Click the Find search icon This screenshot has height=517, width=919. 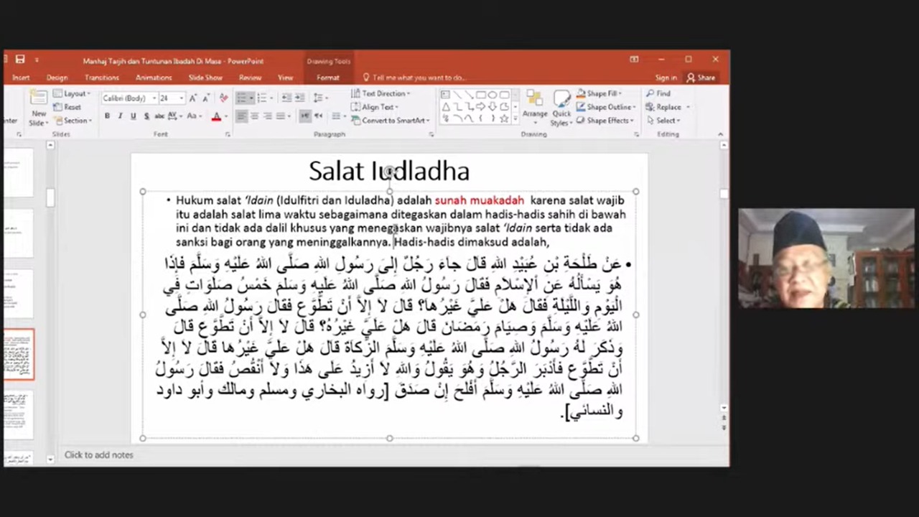pyautogui.click(x=650, y=93)
